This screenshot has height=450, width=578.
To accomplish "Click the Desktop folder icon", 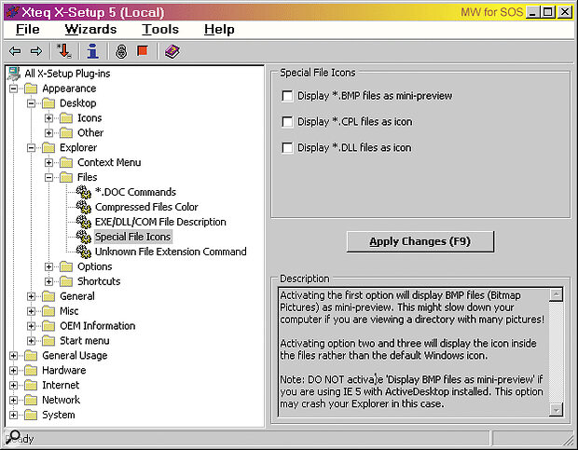I will coord(48,103).
